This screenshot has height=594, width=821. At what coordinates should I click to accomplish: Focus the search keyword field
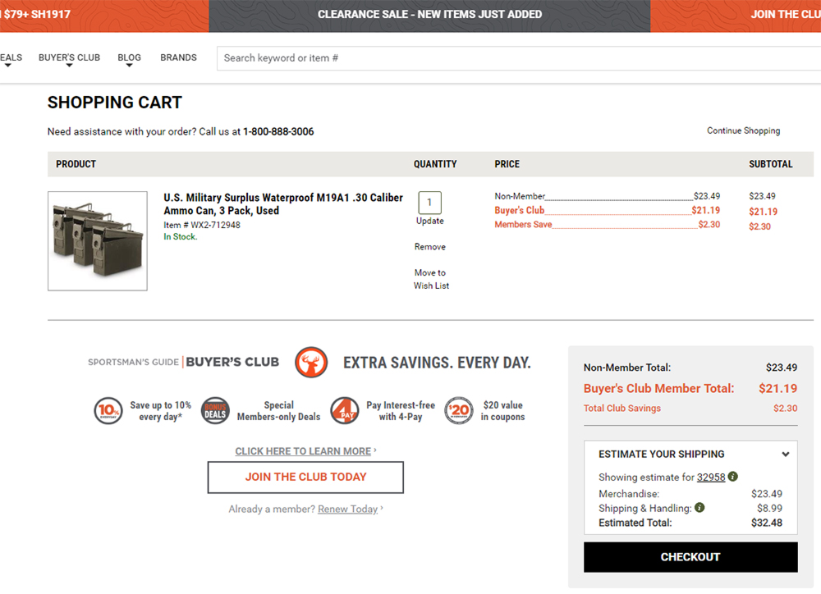[517, 58]
